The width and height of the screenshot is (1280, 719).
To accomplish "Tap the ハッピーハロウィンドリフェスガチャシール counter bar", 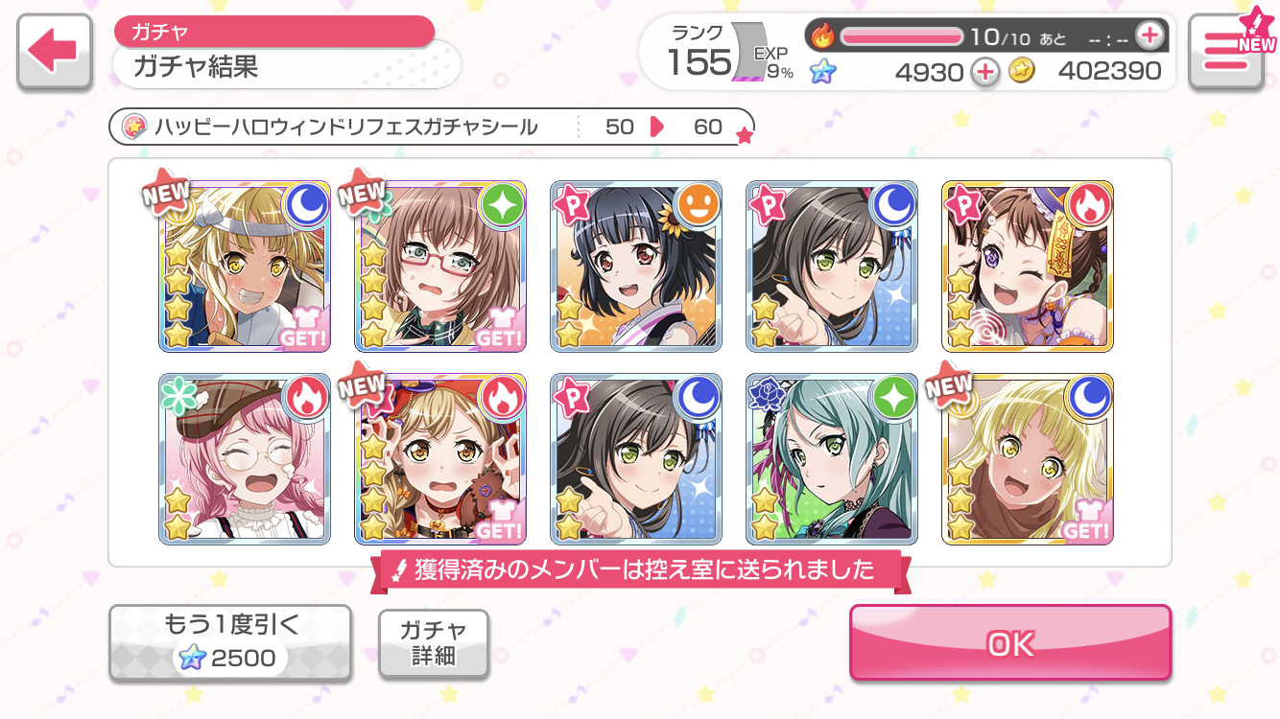I will (431, 127).
